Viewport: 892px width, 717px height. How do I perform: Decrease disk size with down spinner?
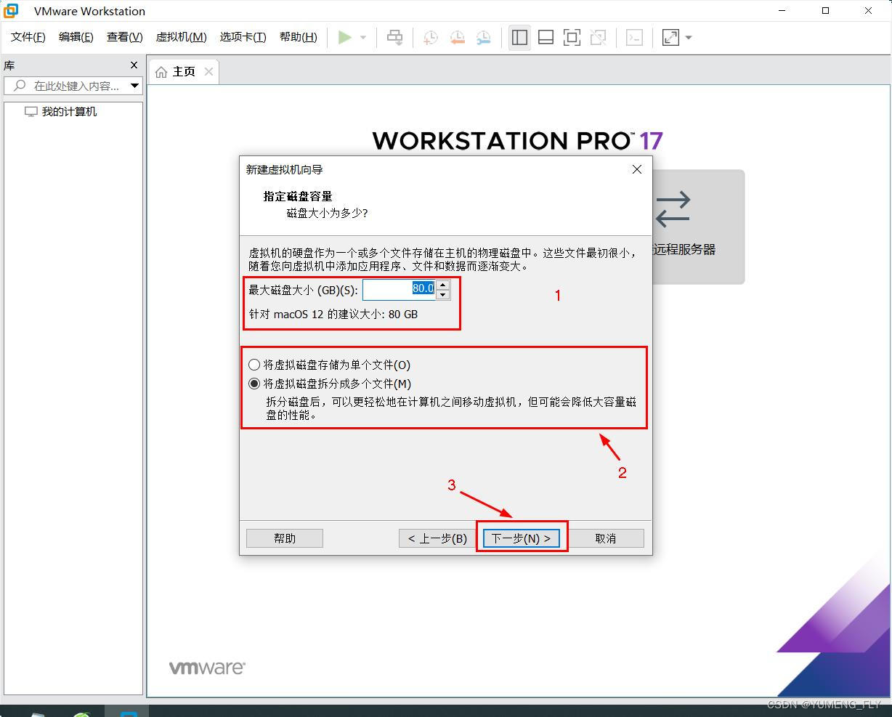pos(443,295)
